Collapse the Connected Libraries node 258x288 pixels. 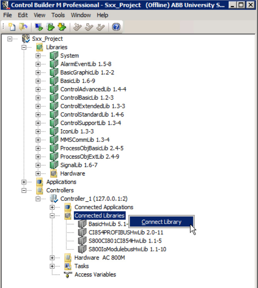coord(52,216)
